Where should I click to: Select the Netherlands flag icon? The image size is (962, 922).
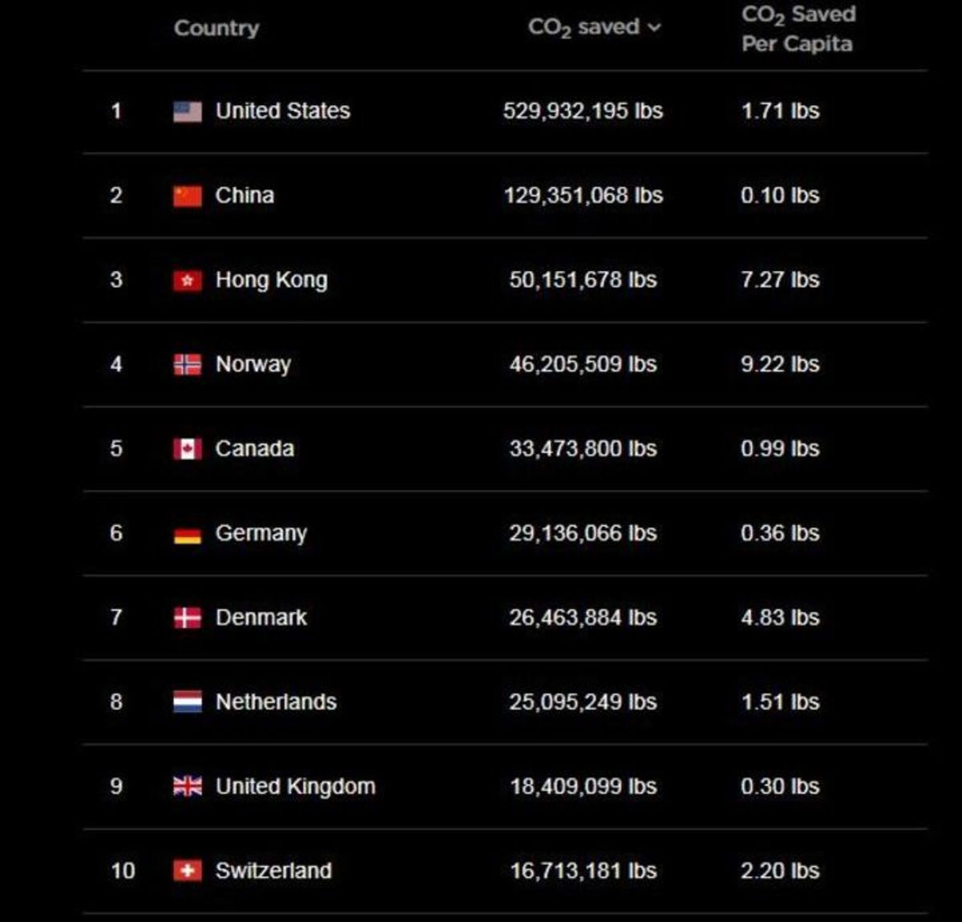[188, 702]
